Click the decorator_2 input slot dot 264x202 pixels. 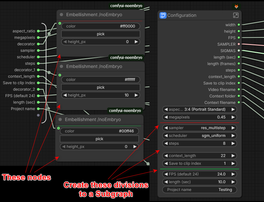38,89
